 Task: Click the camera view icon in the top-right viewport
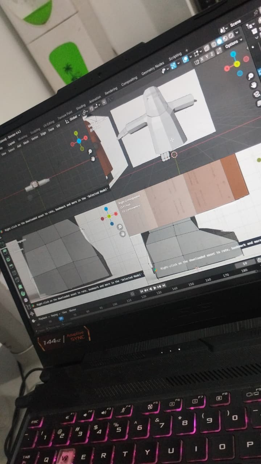257,94
